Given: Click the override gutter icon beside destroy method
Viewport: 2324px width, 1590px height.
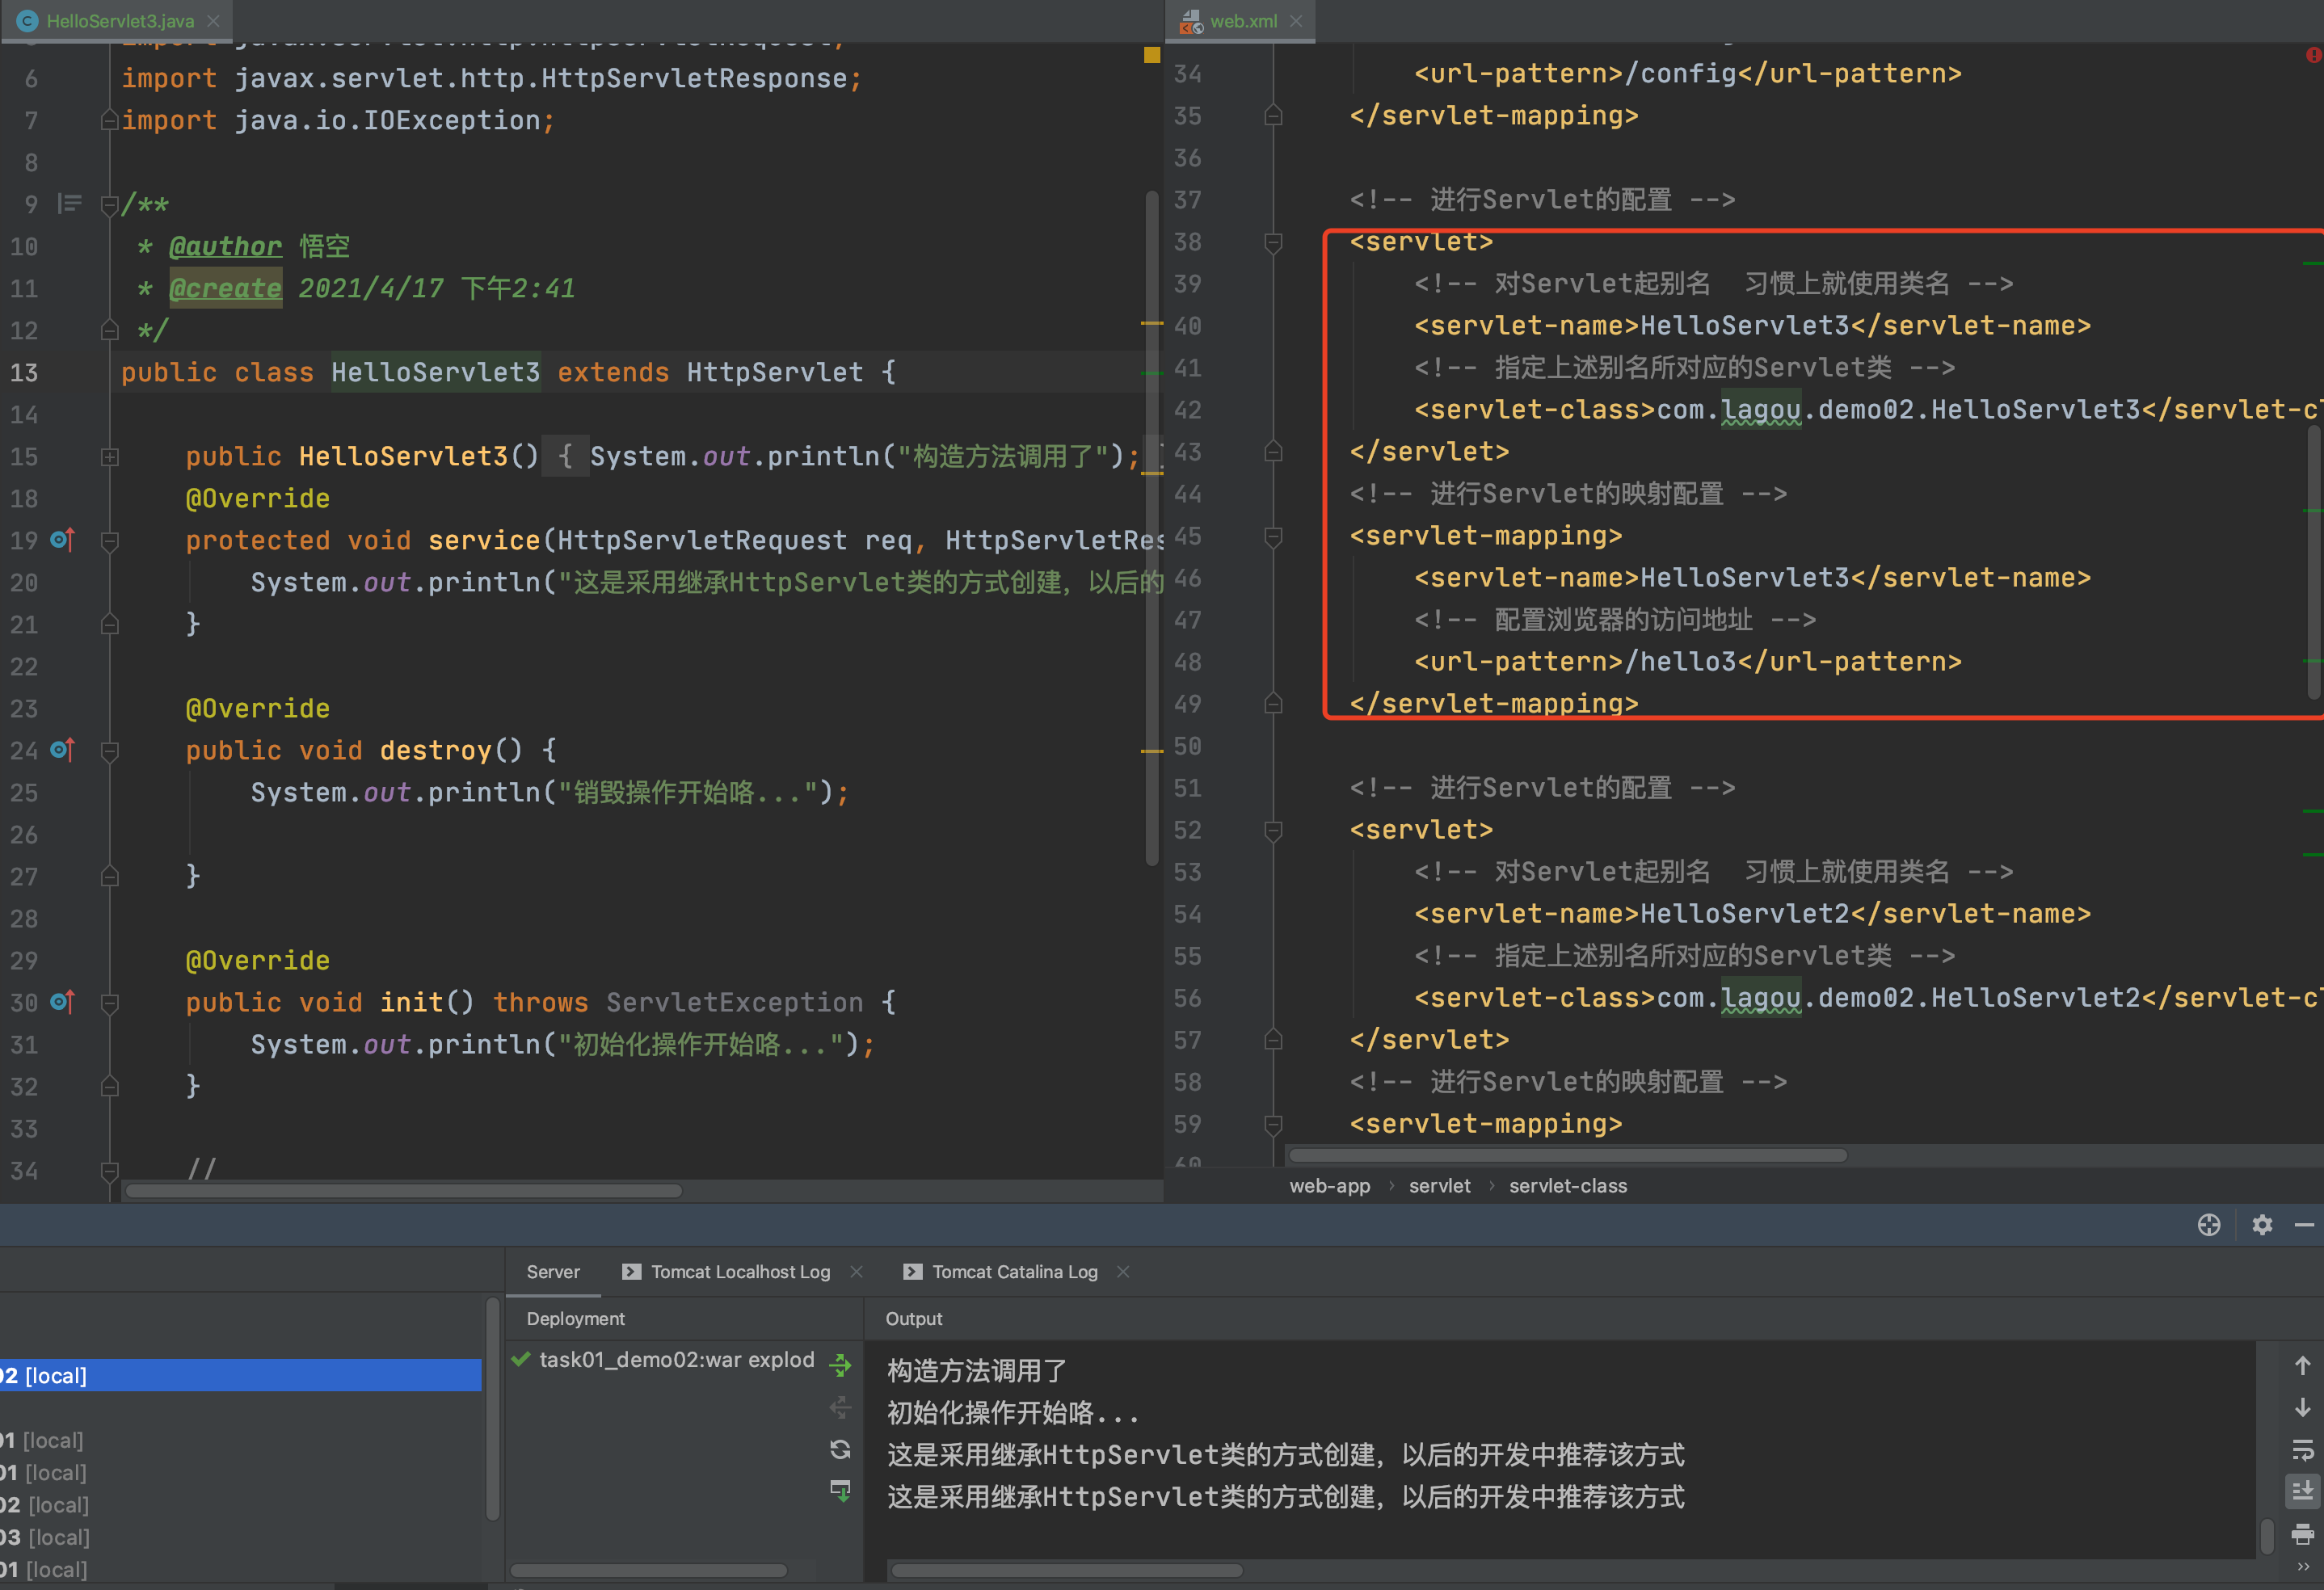Looking at the screenshot, I should [62, 750].
